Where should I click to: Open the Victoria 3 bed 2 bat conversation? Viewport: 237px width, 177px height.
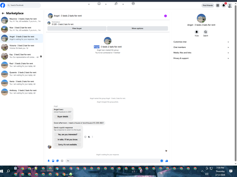pyautogui.click(x=22, y=47)
